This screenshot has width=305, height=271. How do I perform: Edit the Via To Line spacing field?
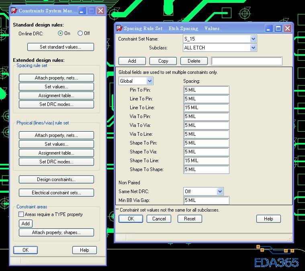(206, 134)
